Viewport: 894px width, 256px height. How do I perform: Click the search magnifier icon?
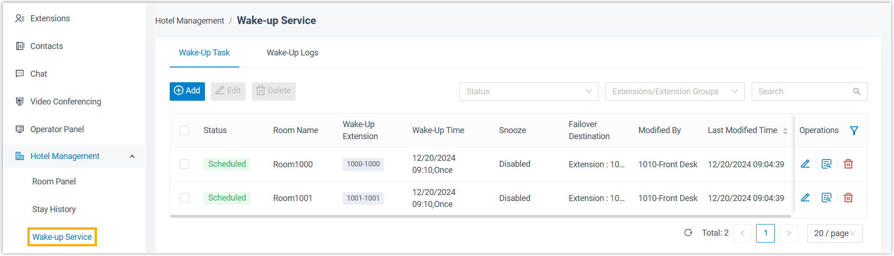[x=856, y=91]
